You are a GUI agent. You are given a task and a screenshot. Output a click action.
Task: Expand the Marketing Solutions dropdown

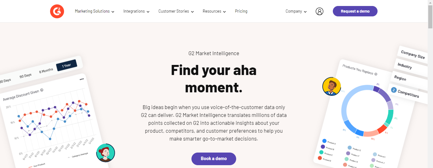tap(94, 11)
